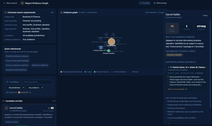This screenshot has width=212, height=126.
Task: Click 'Professional credentials and licensing' item
Action: [184, 101]
